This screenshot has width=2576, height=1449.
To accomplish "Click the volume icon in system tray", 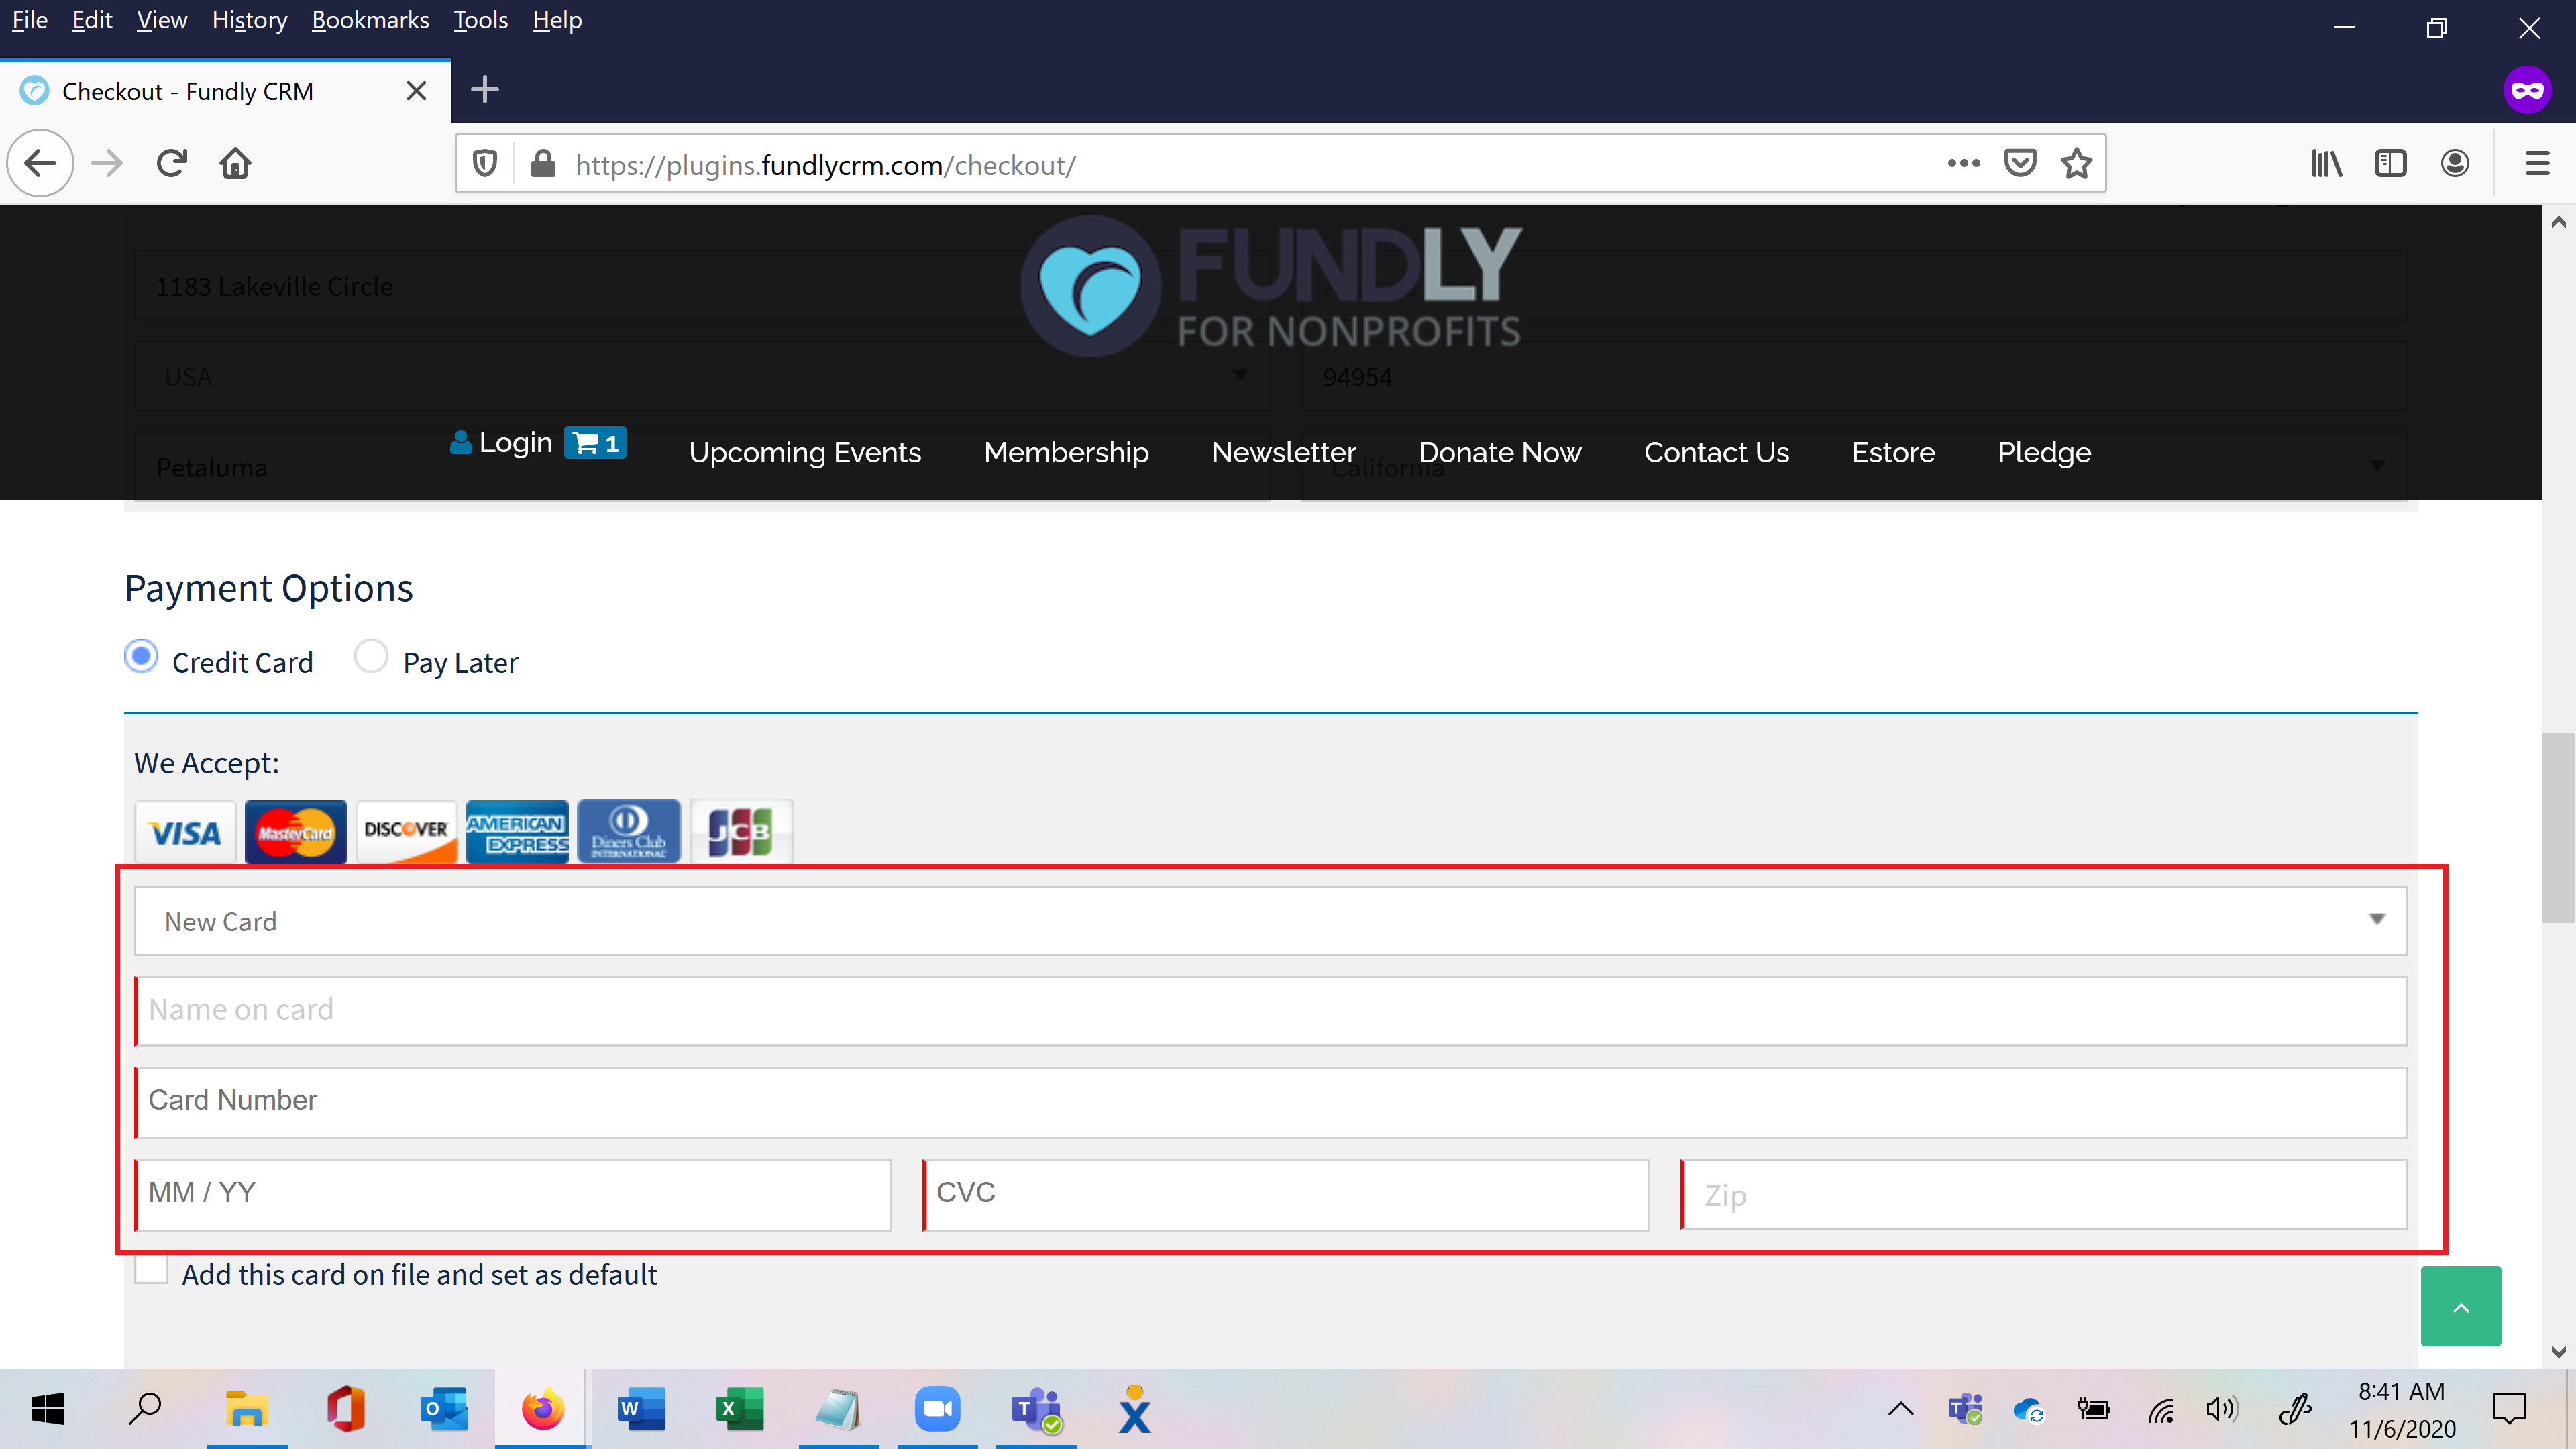I will pos(2221,1409).
